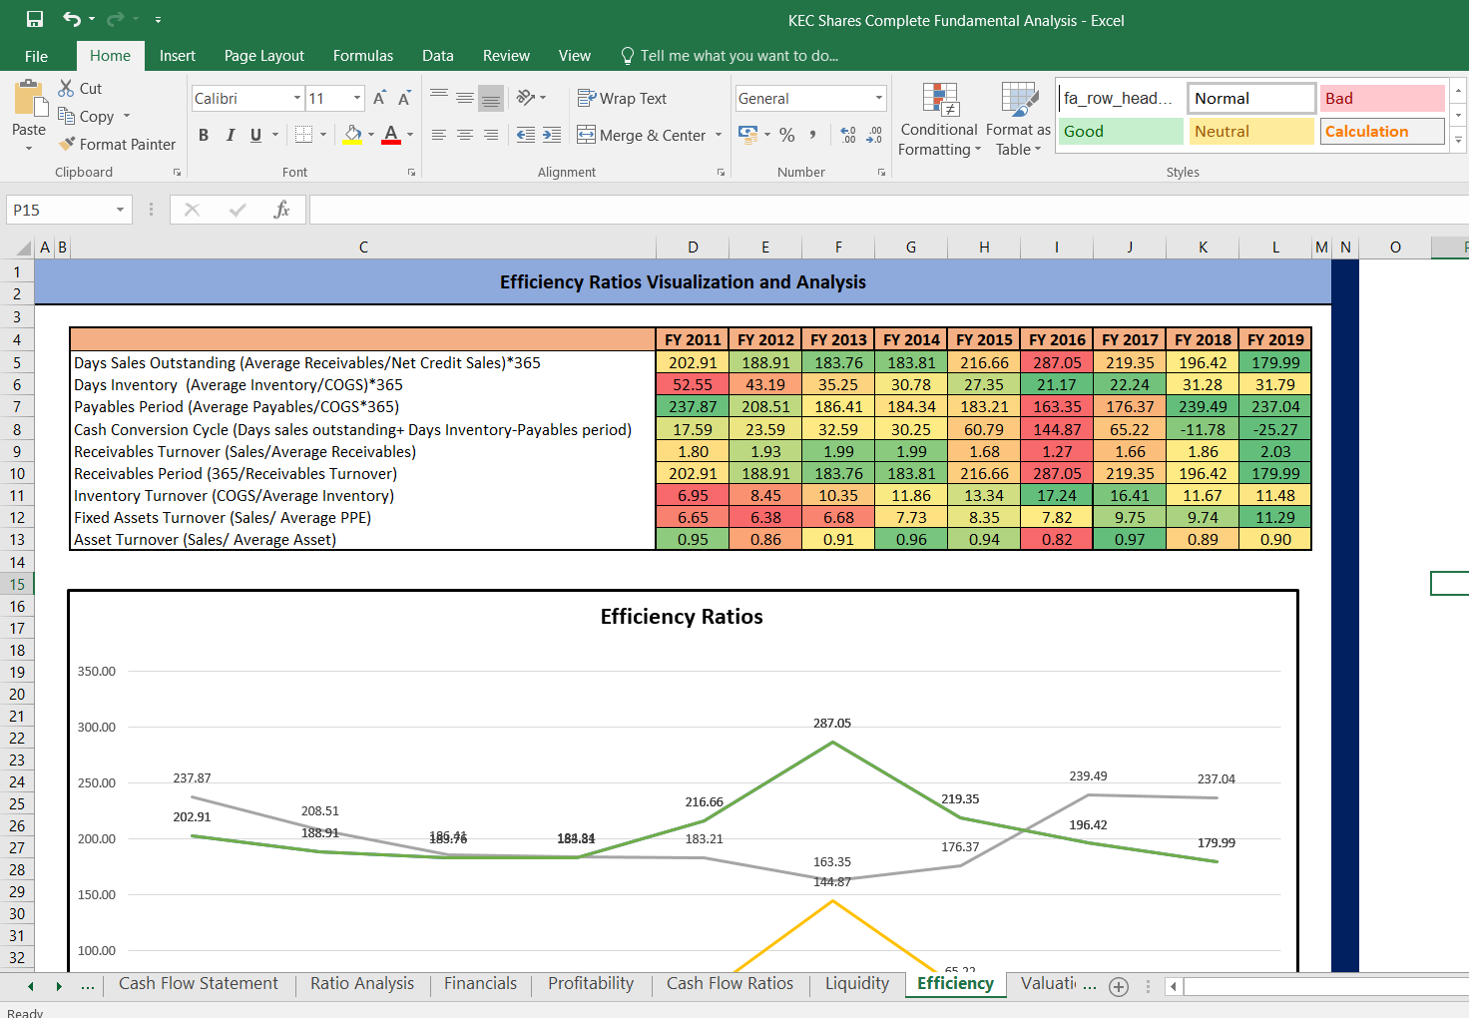Click the Tell me what you want box
Viewport: 1469px width, 1018px height.
(x=729, y=56)
